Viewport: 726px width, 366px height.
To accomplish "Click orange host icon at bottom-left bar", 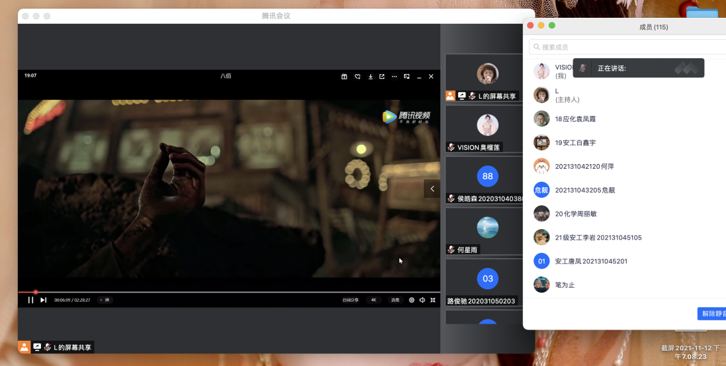I will pos(24,347).
